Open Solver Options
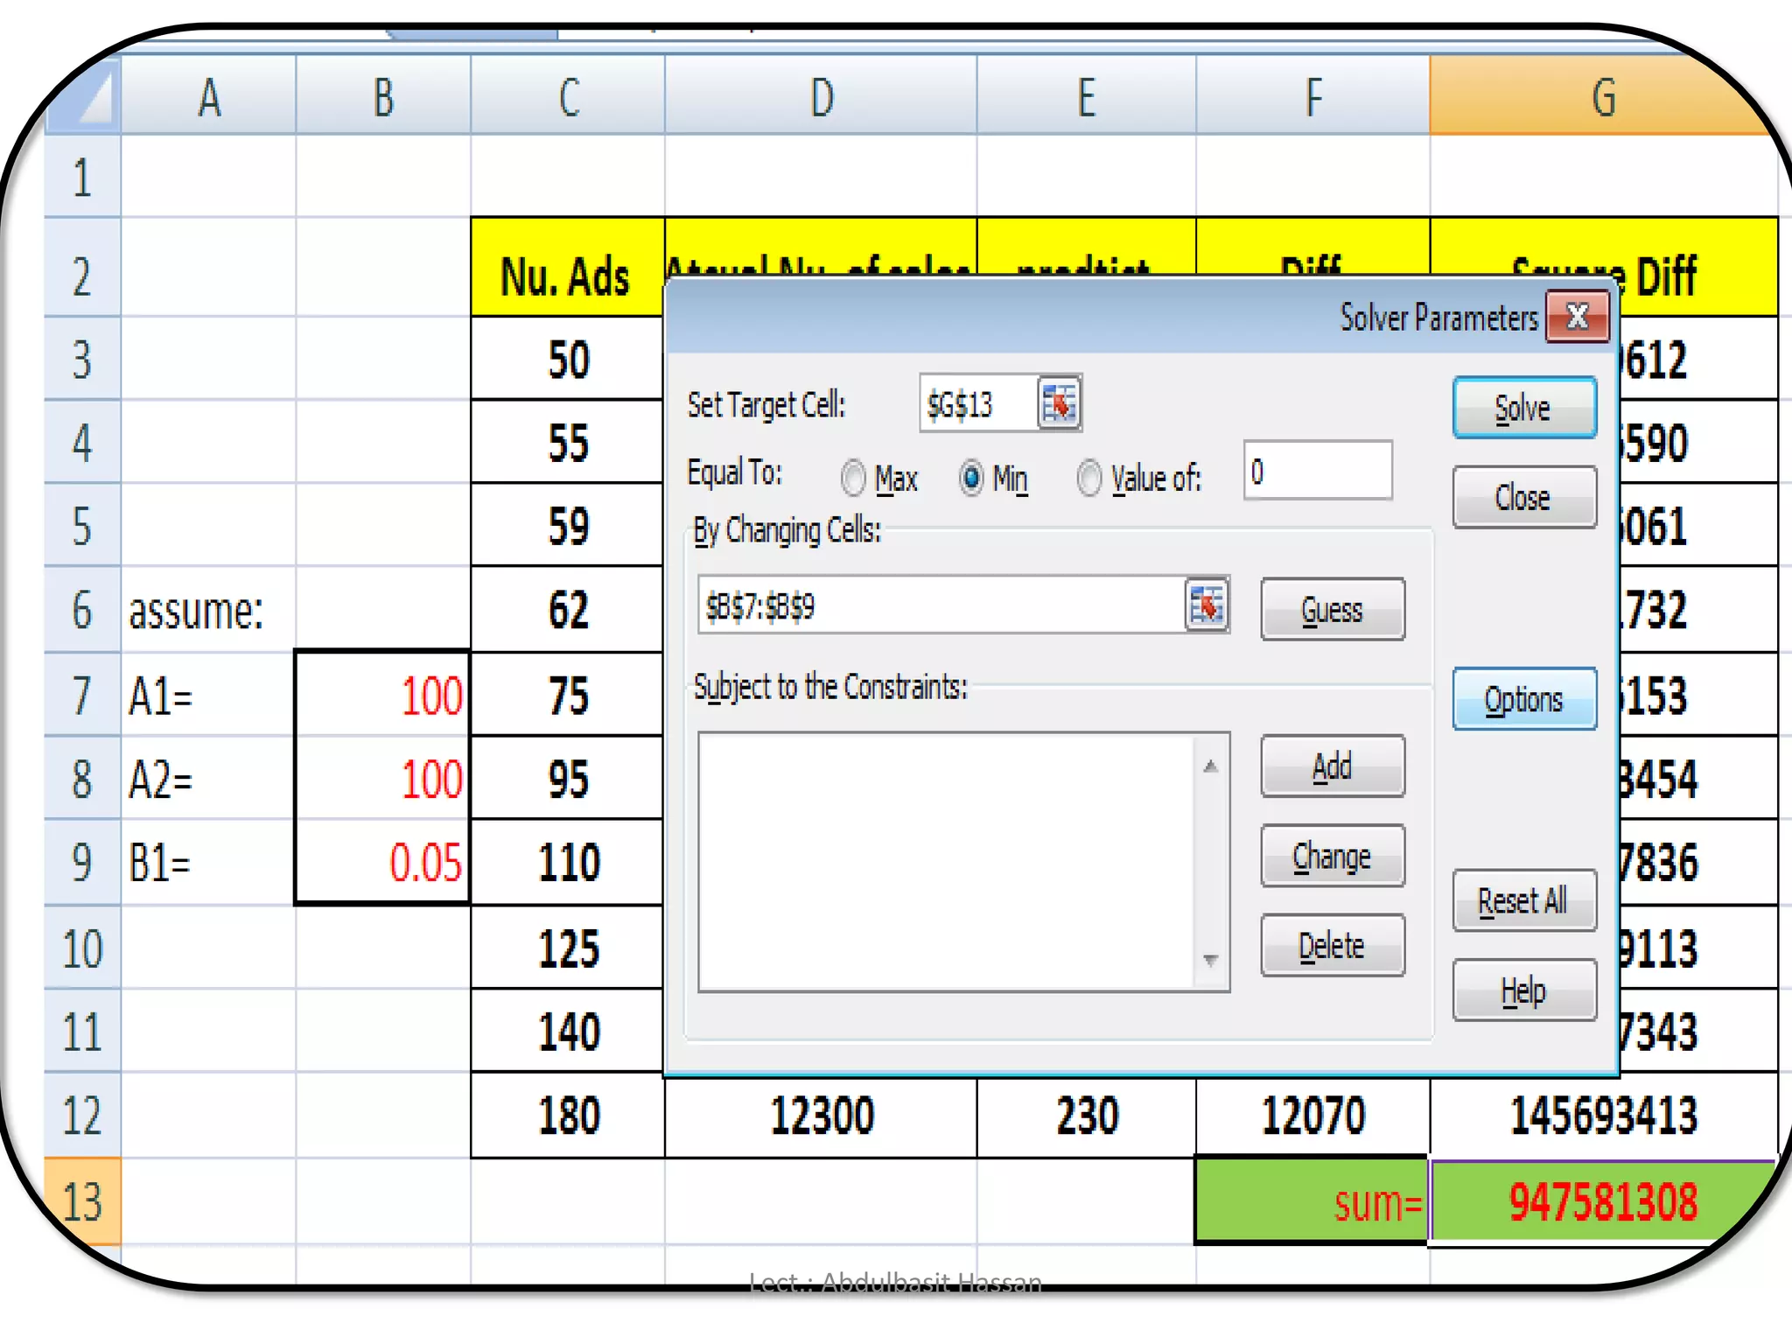This screenshot has height=1344, width=1792. coord(1523,699)
